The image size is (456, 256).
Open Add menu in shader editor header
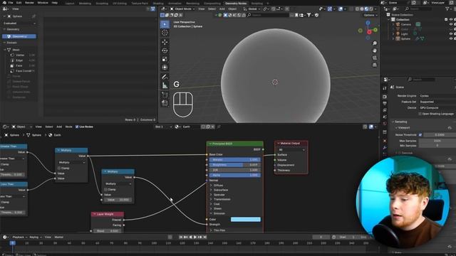(x=59, y=127)
